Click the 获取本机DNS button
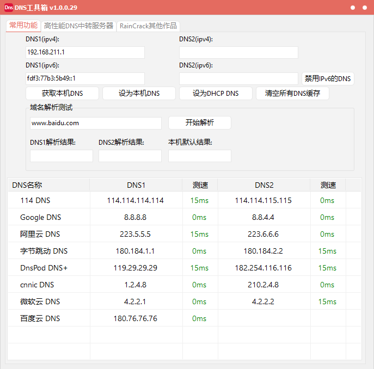The height and width of the screenshot is (369, 374). tap(62, 93)
